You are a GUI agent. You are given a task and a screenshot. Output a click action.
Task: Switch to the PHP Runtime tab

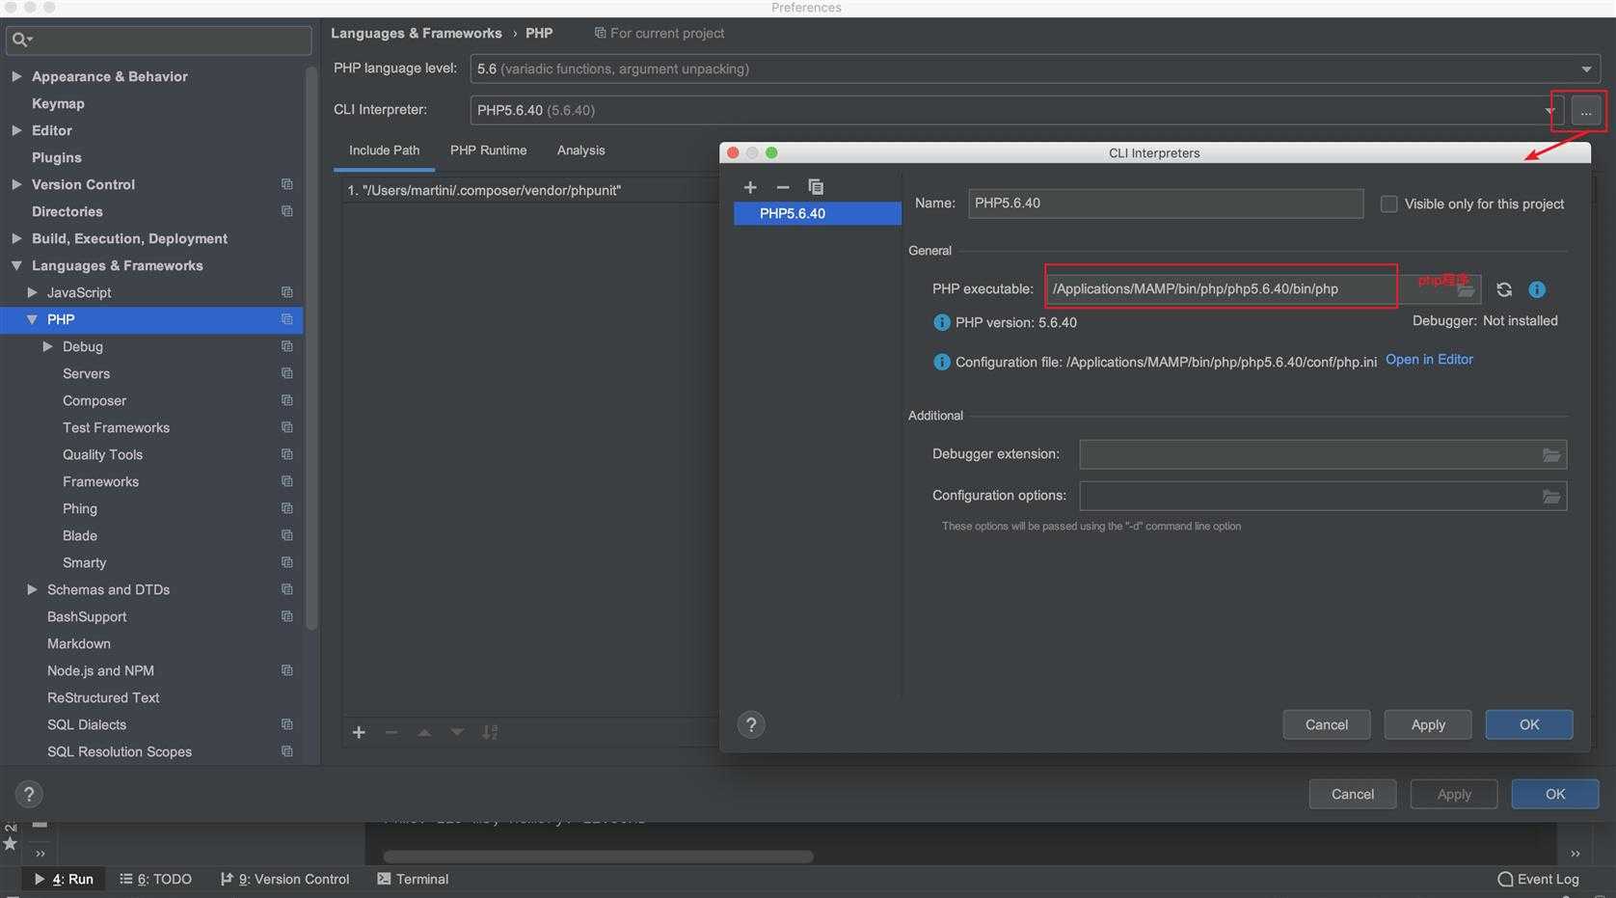pos(488,150)
